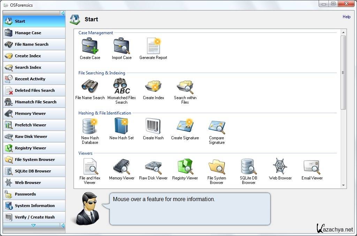Click the SQLite DB Browser icon in Viewers
This screenshot has width=357, height=236.
point(249,167)
